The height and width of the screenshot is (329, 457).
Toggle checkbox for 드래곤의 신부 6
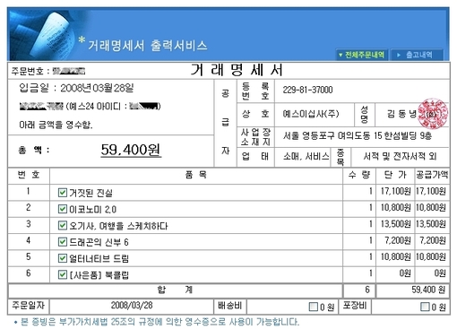pyautogui.click(x=62, y=241)
